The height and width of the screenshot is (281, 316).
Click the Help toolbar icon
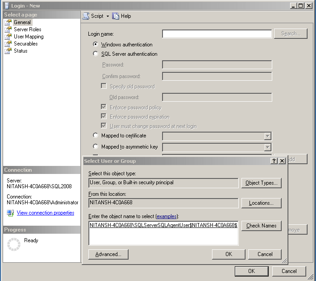coord(116,16)
